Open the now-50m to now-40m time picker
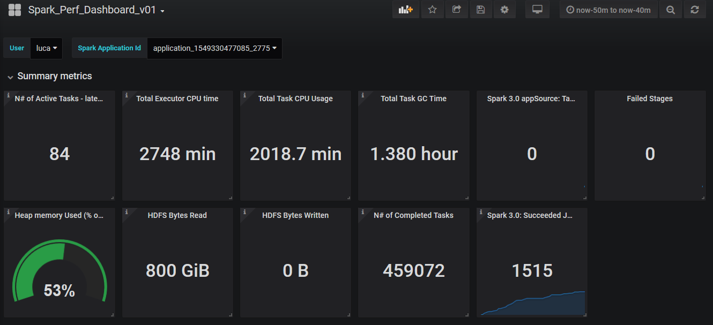This screenshot has width=713, height=325. pos(608,9)
